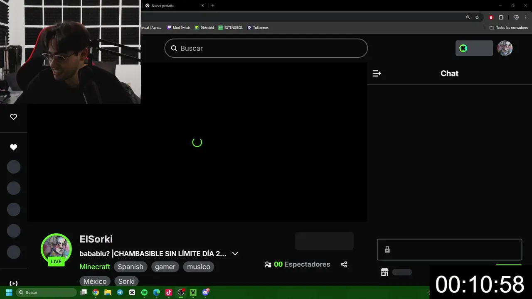
Task: Click the Chat panel heading
Action: click(449, 74)
